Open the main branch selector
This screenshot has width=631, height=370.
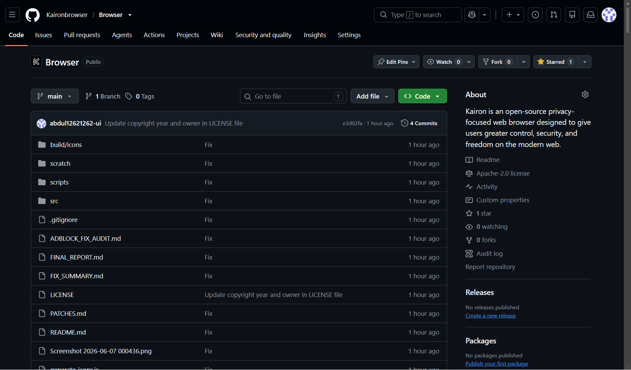55,96
